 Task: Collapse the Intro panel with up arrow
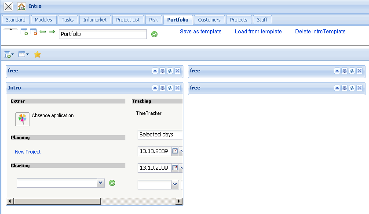pyautogui.click(x=155, y=88)
